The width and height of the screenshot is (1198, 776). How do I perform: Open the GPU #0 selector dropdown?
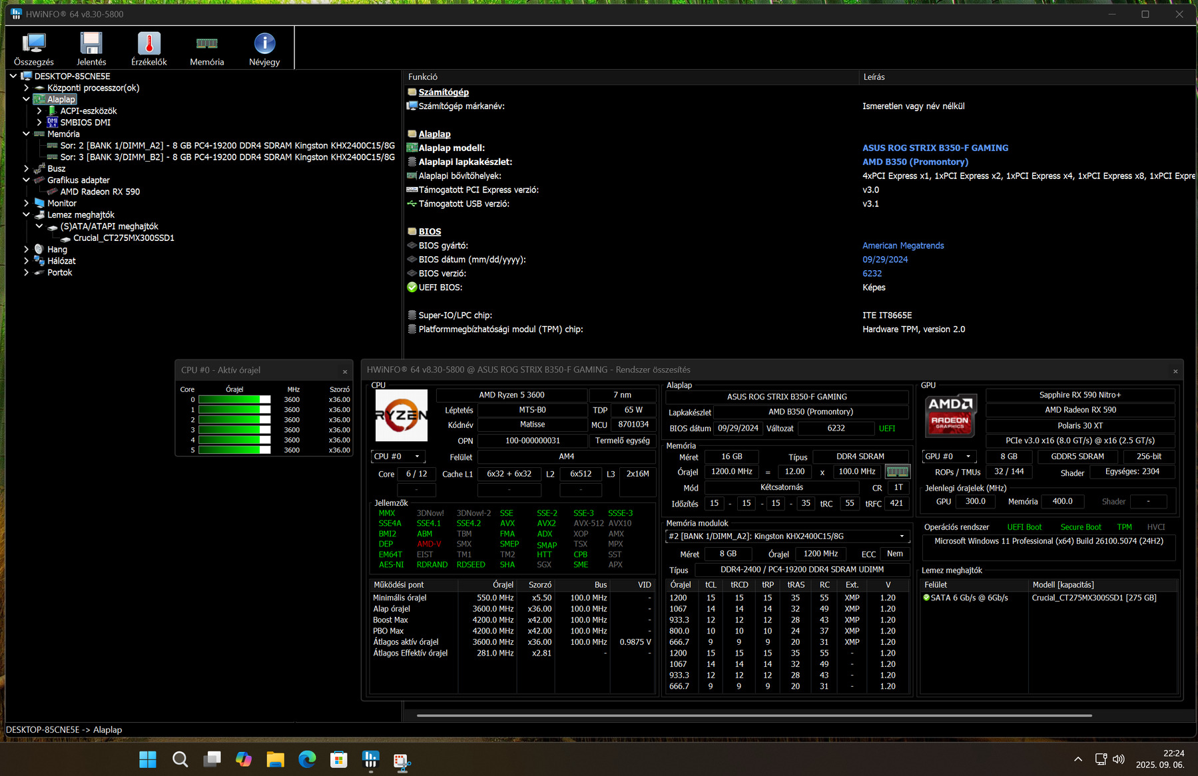(950, 457)
